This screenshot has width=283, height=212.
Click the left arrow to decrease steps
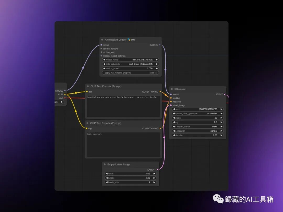click(174, 118)
